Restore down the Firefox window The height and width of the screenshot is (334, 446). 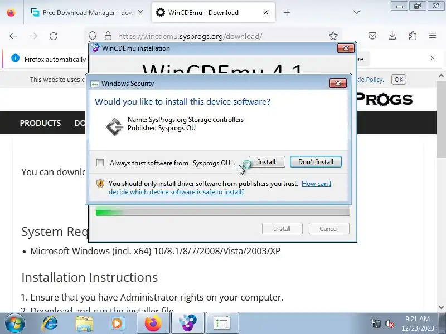[417, 6]
